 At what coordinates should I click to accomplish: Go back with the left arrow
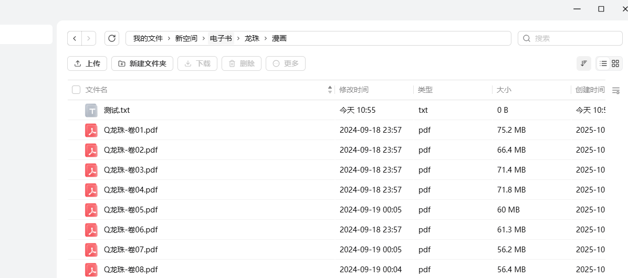click(x=75, y=38)
